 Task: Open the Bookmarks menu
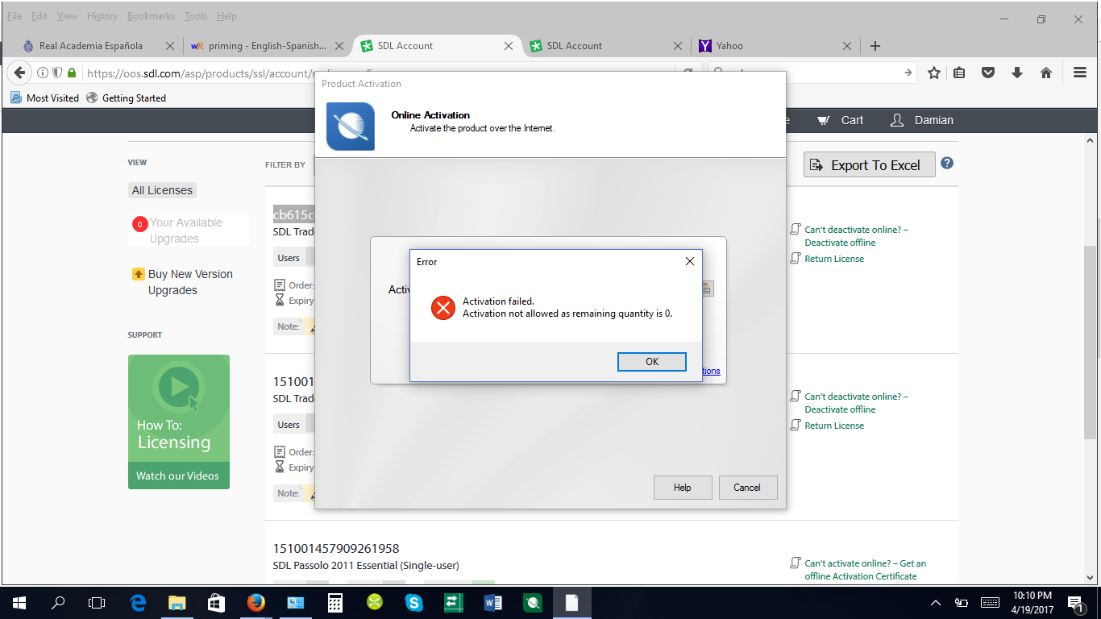coord(151,16)
